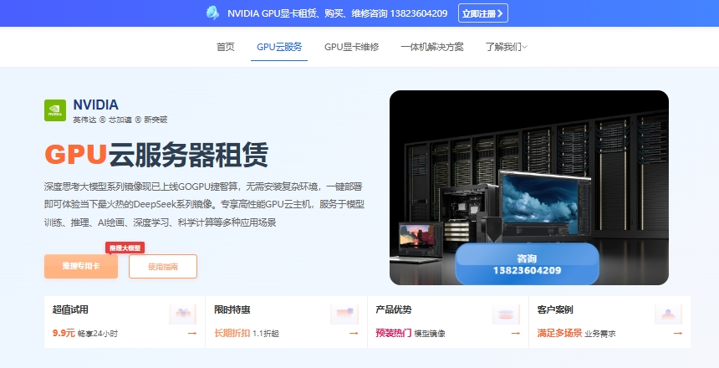Go to GPU显卡维修 page
The image size is (719, 368).
coord(351,47)
